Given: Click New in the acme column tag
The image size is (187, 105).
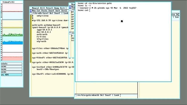Looking at the screenshot, I should (x=34, y=10).
